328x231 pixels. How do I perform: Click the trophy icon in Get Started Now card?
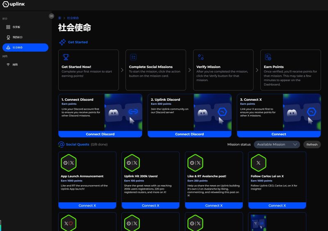click(66, 57)
